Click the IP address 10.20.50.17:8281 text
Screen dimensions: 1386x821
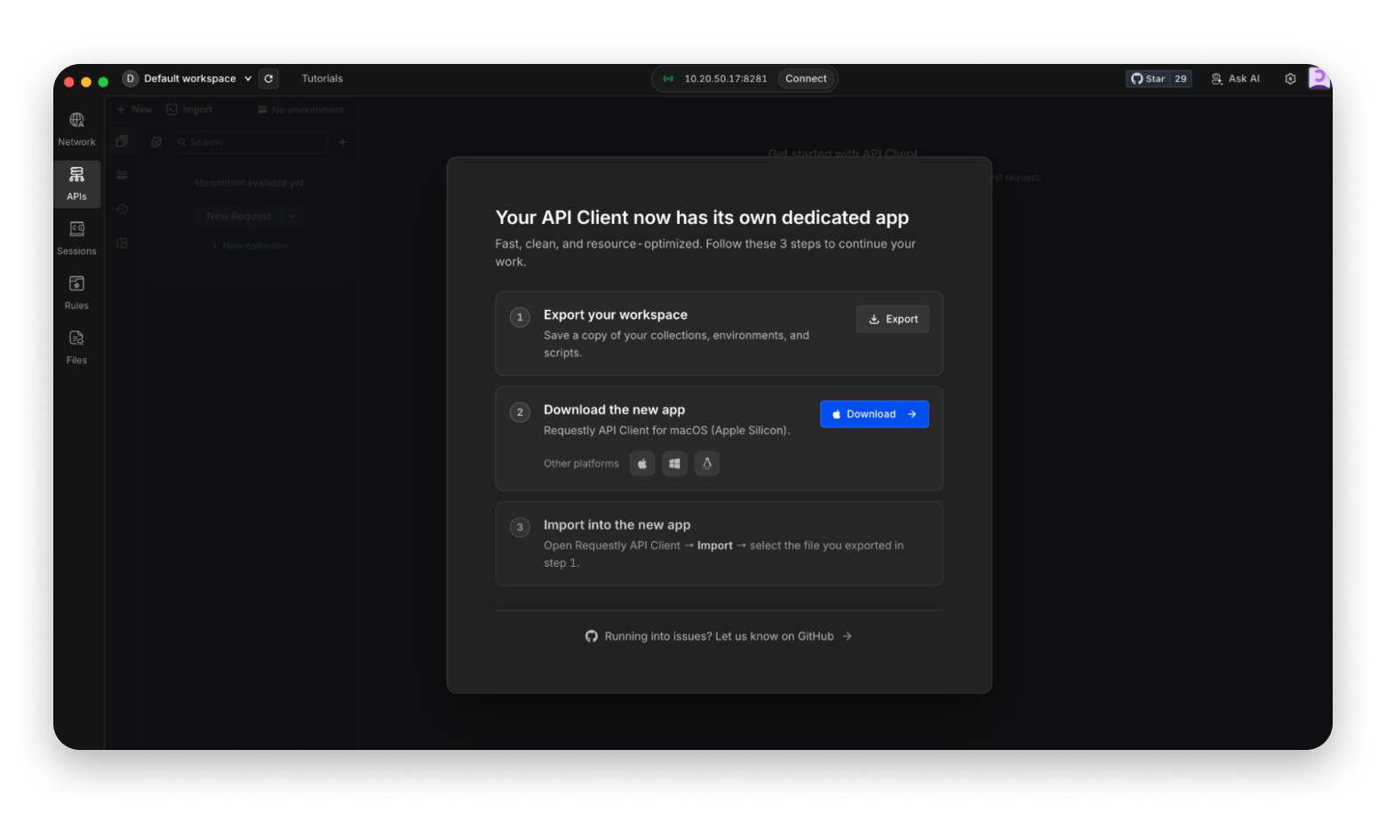[725, 78]
